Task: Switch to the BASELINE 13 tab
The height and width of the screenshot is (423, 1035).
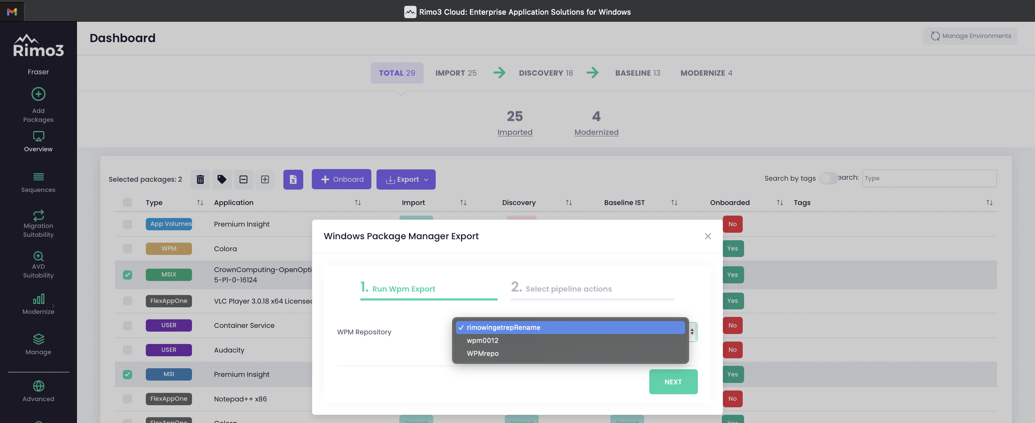Action: click(637, 73)
